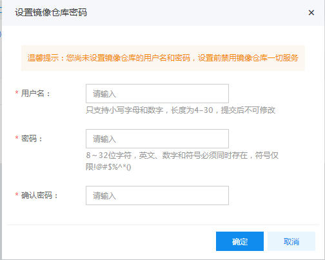Cancel via the 取消 button
Image resolution: width=325 pixels, height=260 pixels.
291,241
